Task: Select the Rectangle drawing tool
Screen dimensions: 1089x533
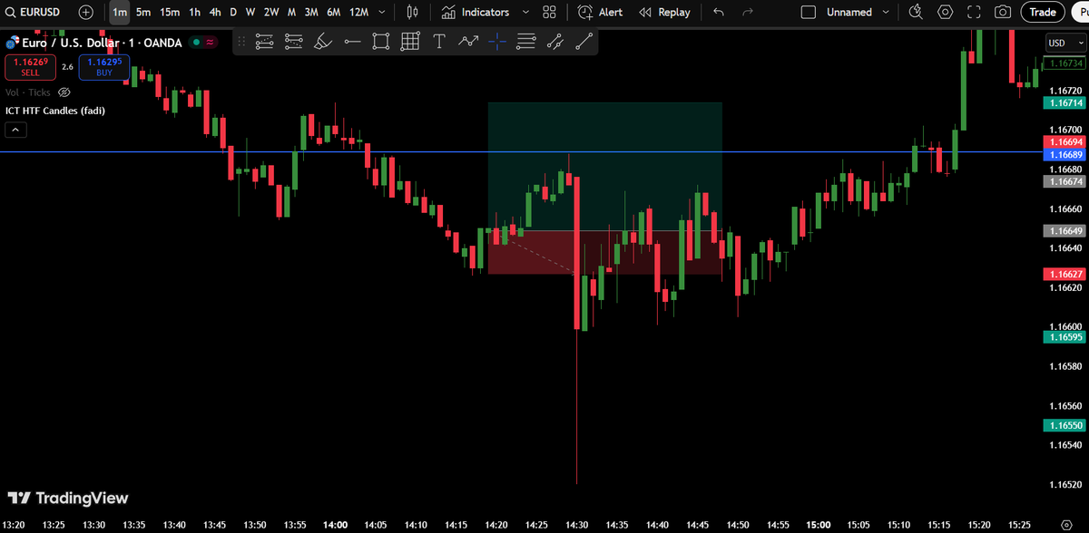Action: click(x=380, y=41)
